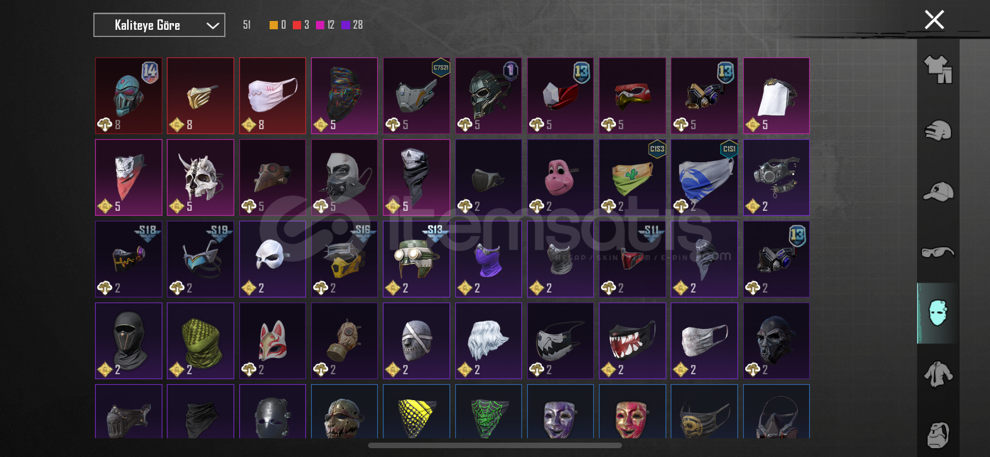Select the backpack category icon

(x=938, y=435)
